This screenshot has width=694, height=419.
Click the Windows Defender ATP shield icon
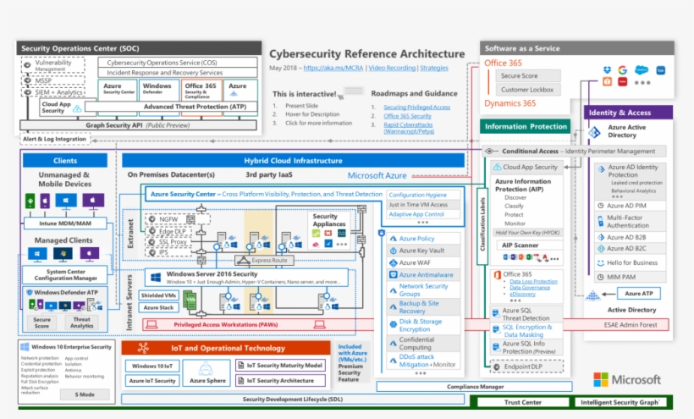30,293
